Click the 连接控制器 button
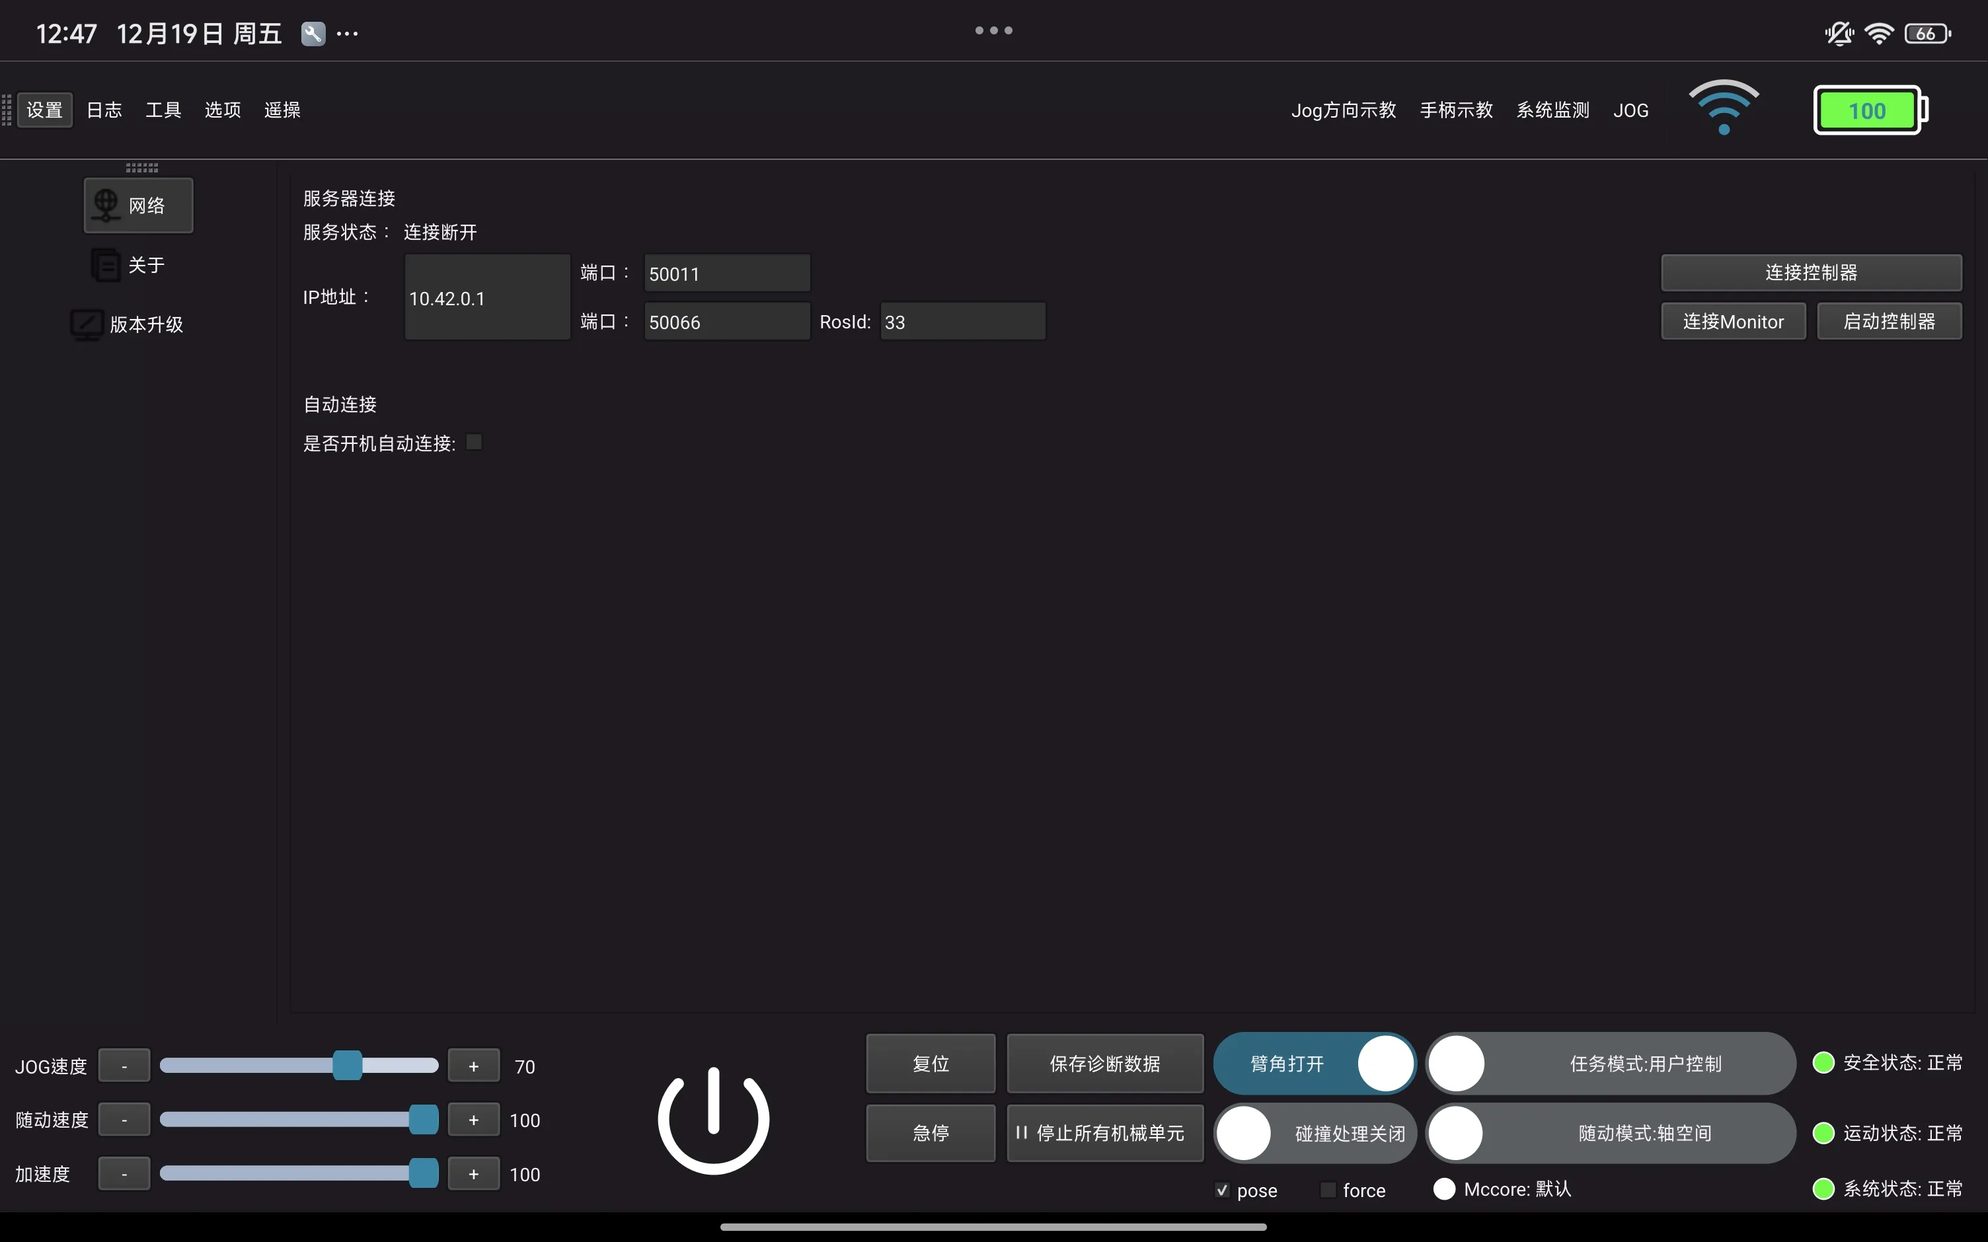 pyautogui.click(x=1811, y=273)
